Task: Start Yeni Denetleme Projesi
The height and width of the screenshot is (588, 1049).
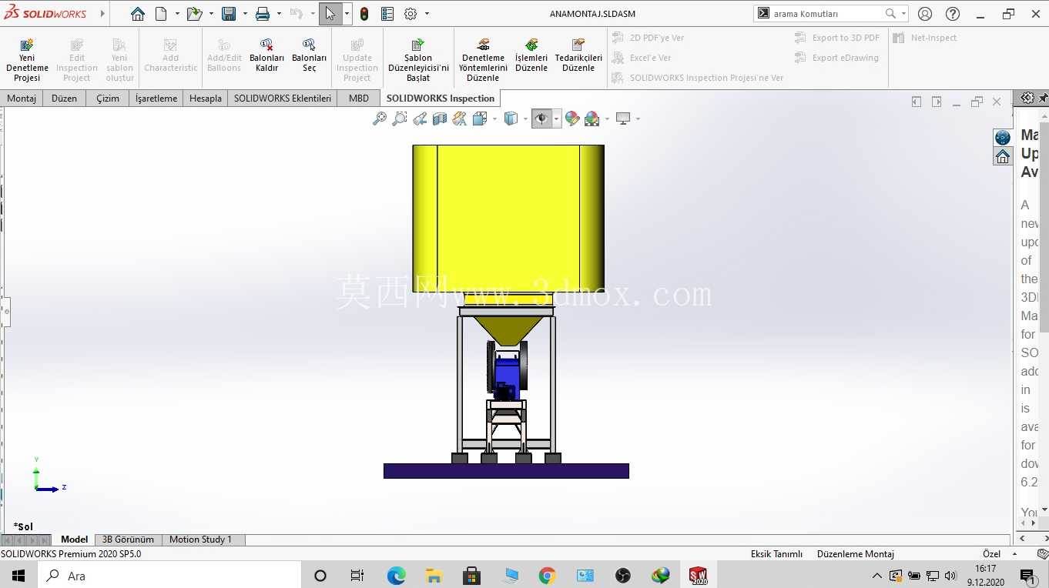Action: click(x=27, y=60)
